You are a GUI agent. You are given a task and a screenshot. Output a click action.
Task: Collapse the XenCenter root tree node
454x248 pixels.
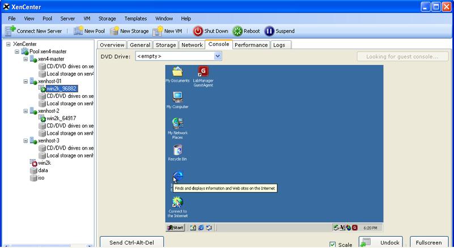coord(9,44)
